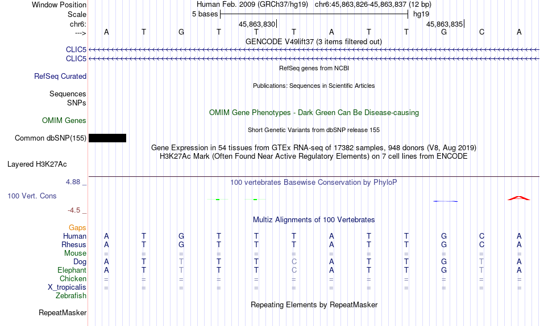Click the 4.88 PhyloP upper scale value
This screenshot has height=326, width=540.
(73, 182)
